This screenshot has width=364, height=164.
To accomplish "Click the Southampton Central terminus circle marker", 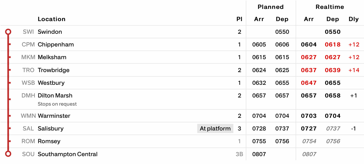I will [8, 154].
